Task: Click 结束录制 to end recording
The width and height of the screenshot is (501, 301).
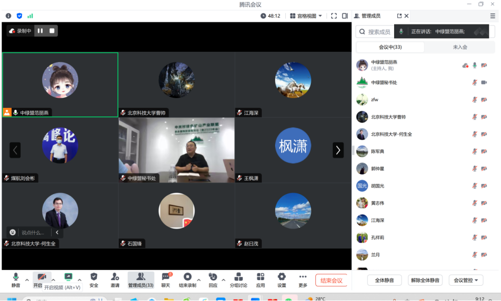Action: (188, 280)
